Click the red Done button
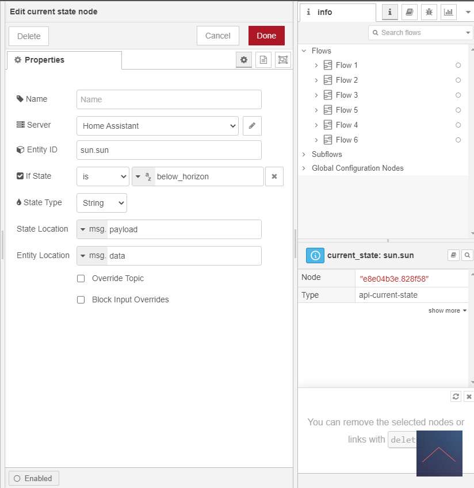This screenshot has width=474, height=488. tap(266, 36)
